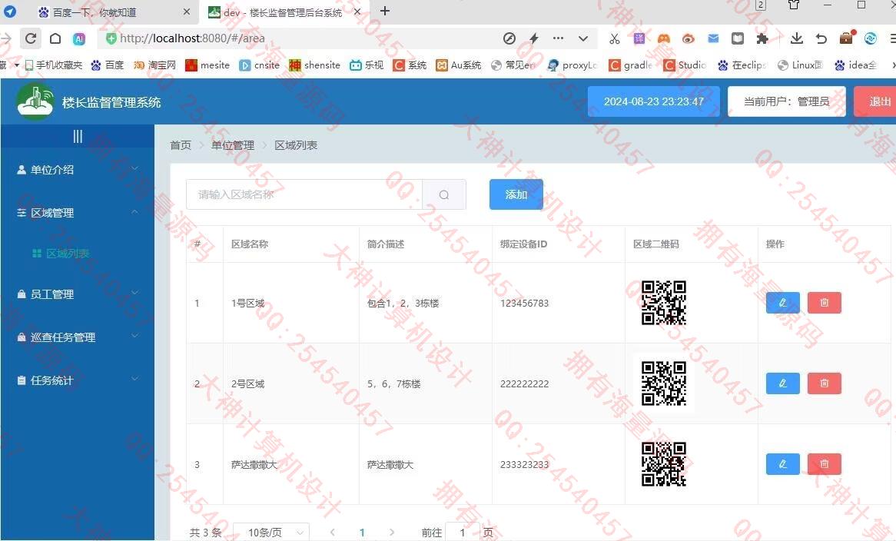The height and width of the screenshot is (541, 896).
Task: Click the 当前用户: 管理员 button
Action: 787,101
